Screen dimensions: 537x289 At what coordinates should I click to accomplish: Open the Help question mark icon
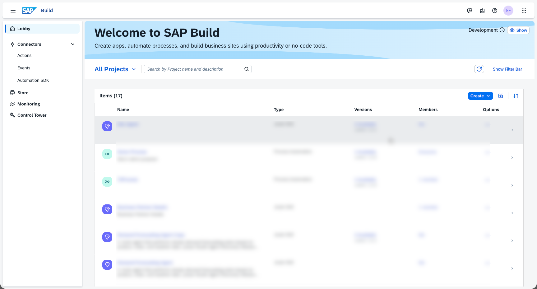click(495, 11)
